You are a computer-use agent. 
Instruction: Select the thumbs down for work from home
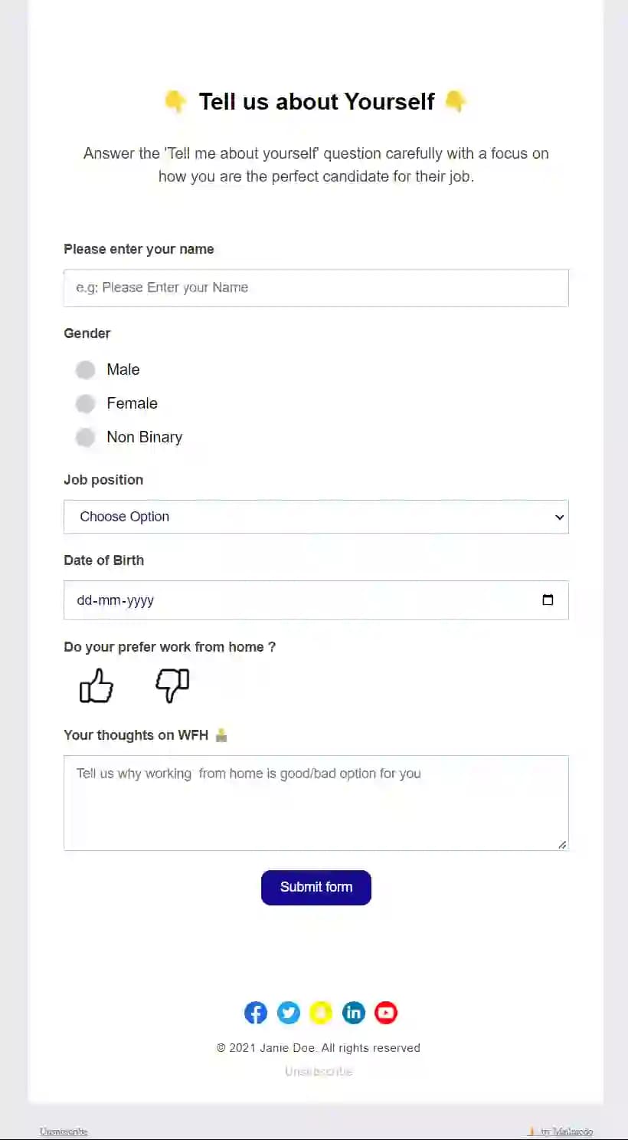click(x=172, y=685)
